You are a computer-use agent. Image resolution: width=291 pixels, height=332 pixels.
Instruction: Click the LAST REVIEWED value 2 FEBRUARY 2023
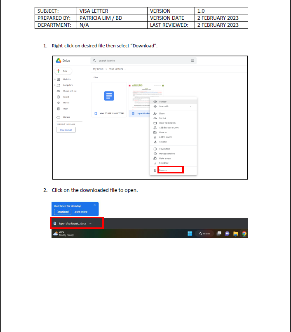(221, 25)
